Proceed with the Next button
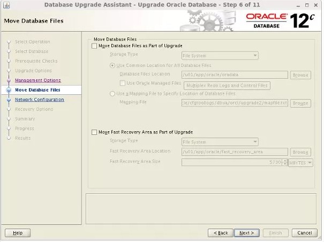324x242 pixels. pos(247,233)
